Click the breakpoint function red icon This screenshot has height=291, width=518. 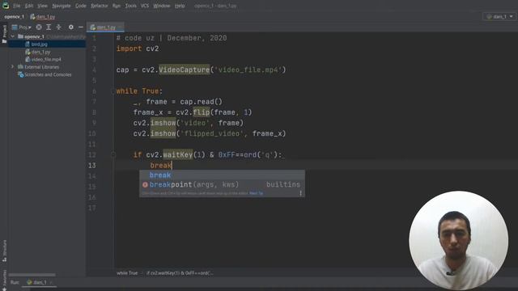pos(145,185)
